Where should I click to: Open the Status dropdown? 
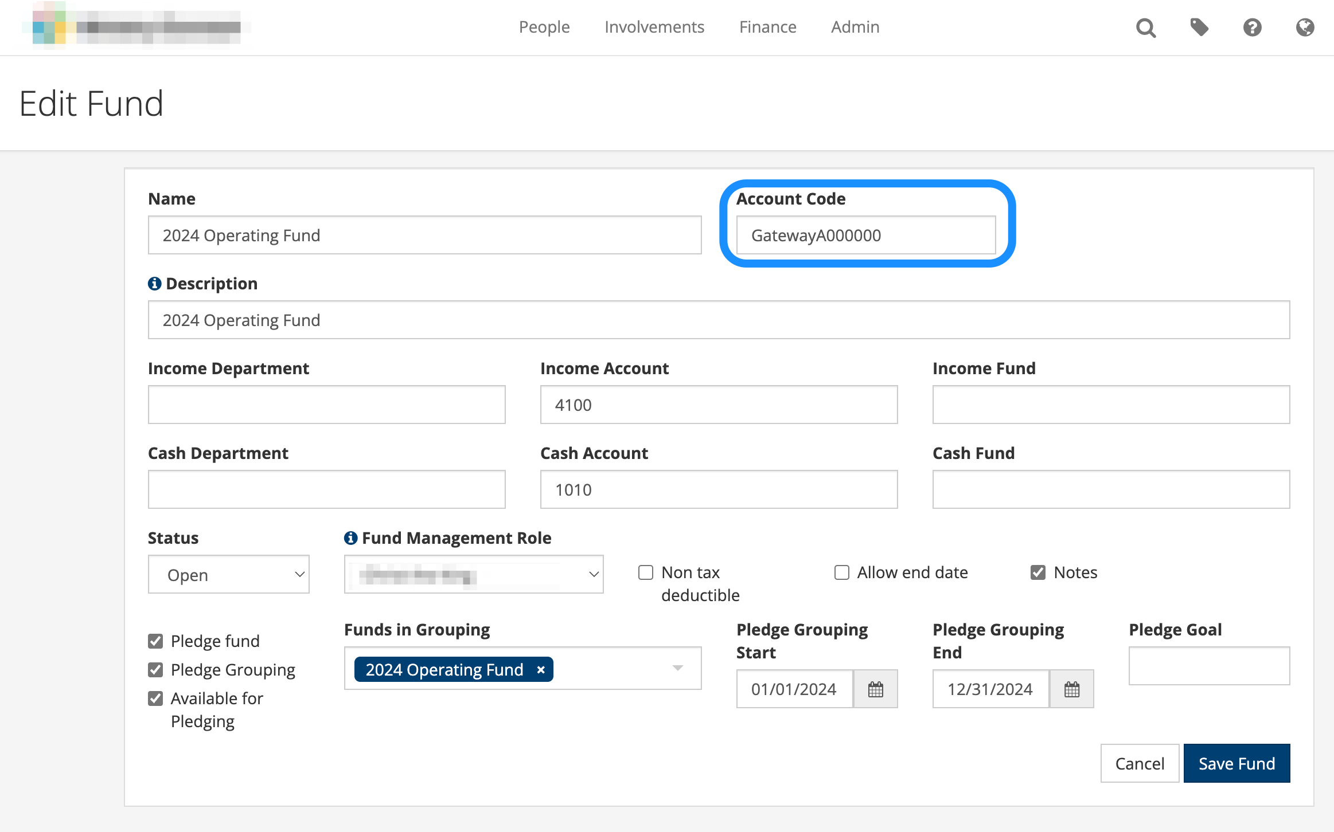point(229,575)
